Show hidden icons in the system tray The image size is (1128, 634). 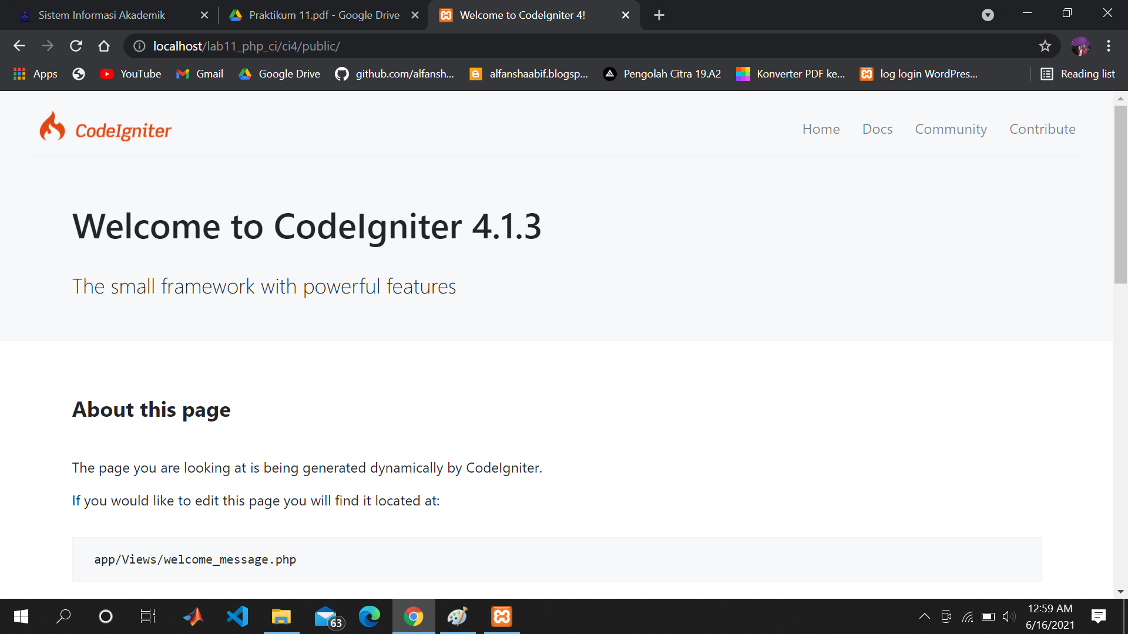point(924,616)
